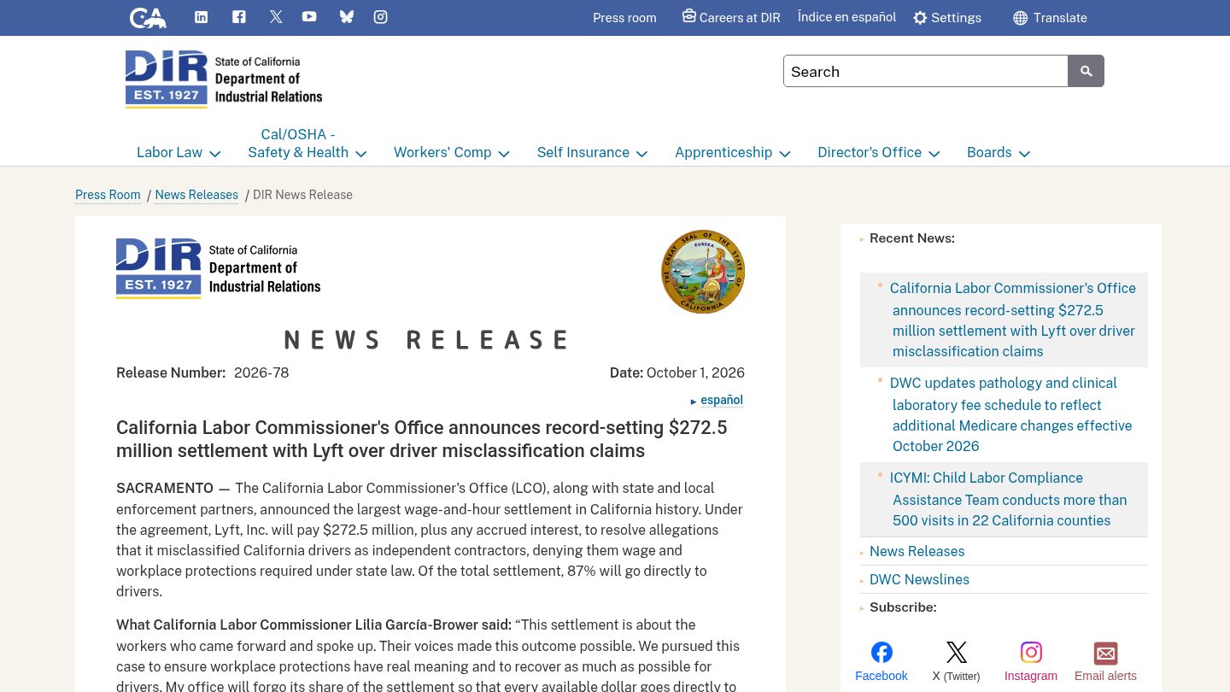The image size is (1230, 692).
Task: Expand the Labor Law menu
Action: [179, 152]
